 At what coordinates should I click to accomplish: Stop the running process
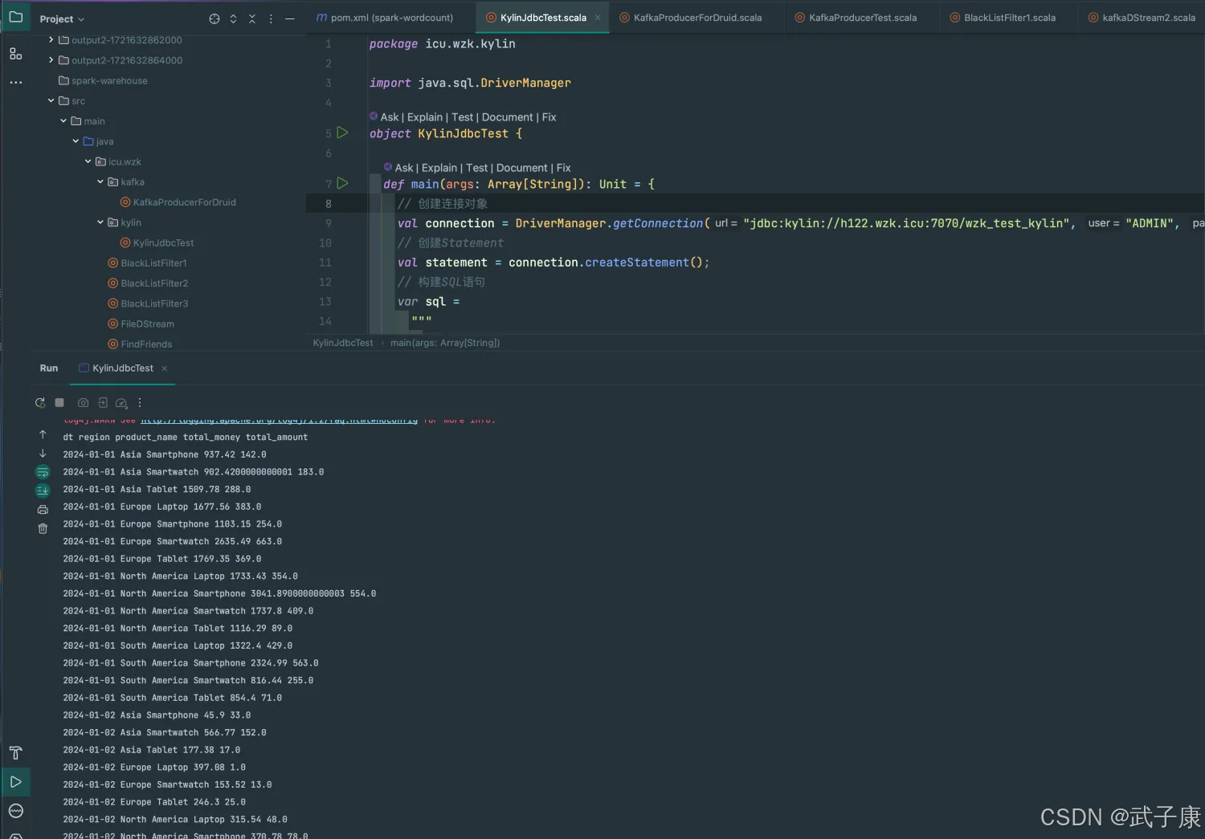[59, 403]
